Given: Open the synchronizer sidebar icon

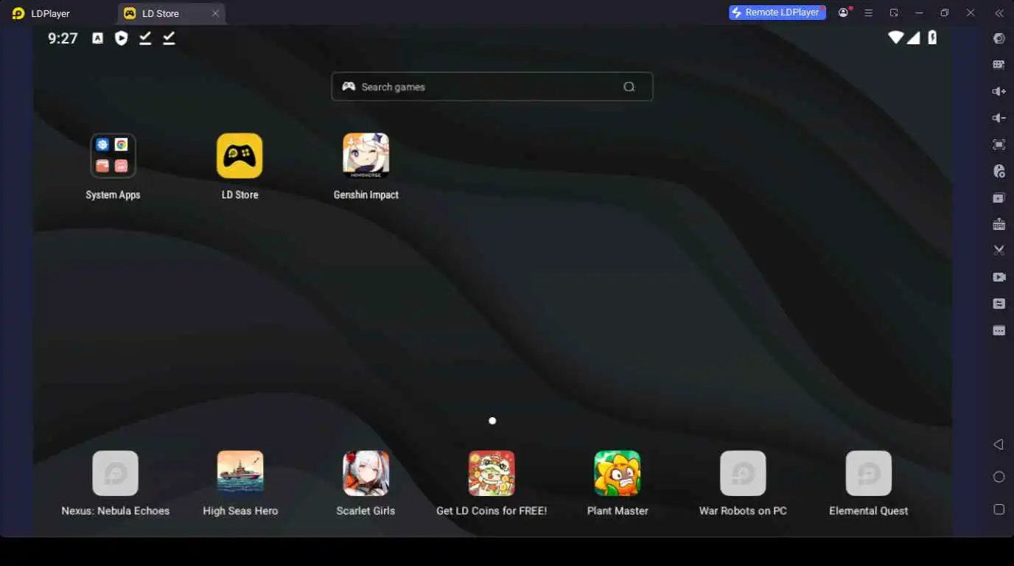Looking at the screenshot, I should 999,304.
